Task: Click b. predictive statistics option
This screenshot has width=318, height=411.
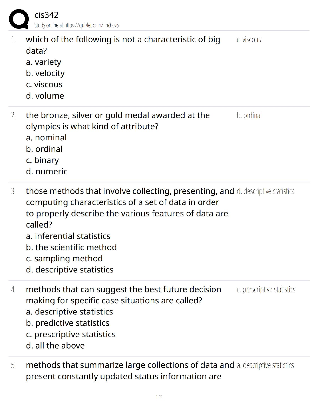Action: pyautogui.click(x=68, y=323)
